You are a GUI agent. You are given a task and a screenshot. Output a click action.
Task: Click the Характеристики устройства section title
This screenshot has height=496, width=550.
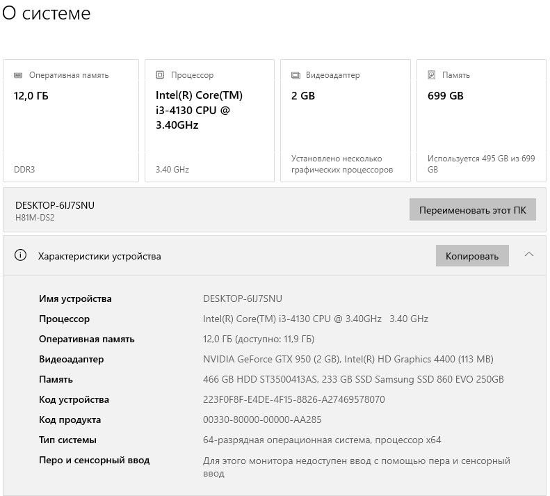[x=99, y=256]
